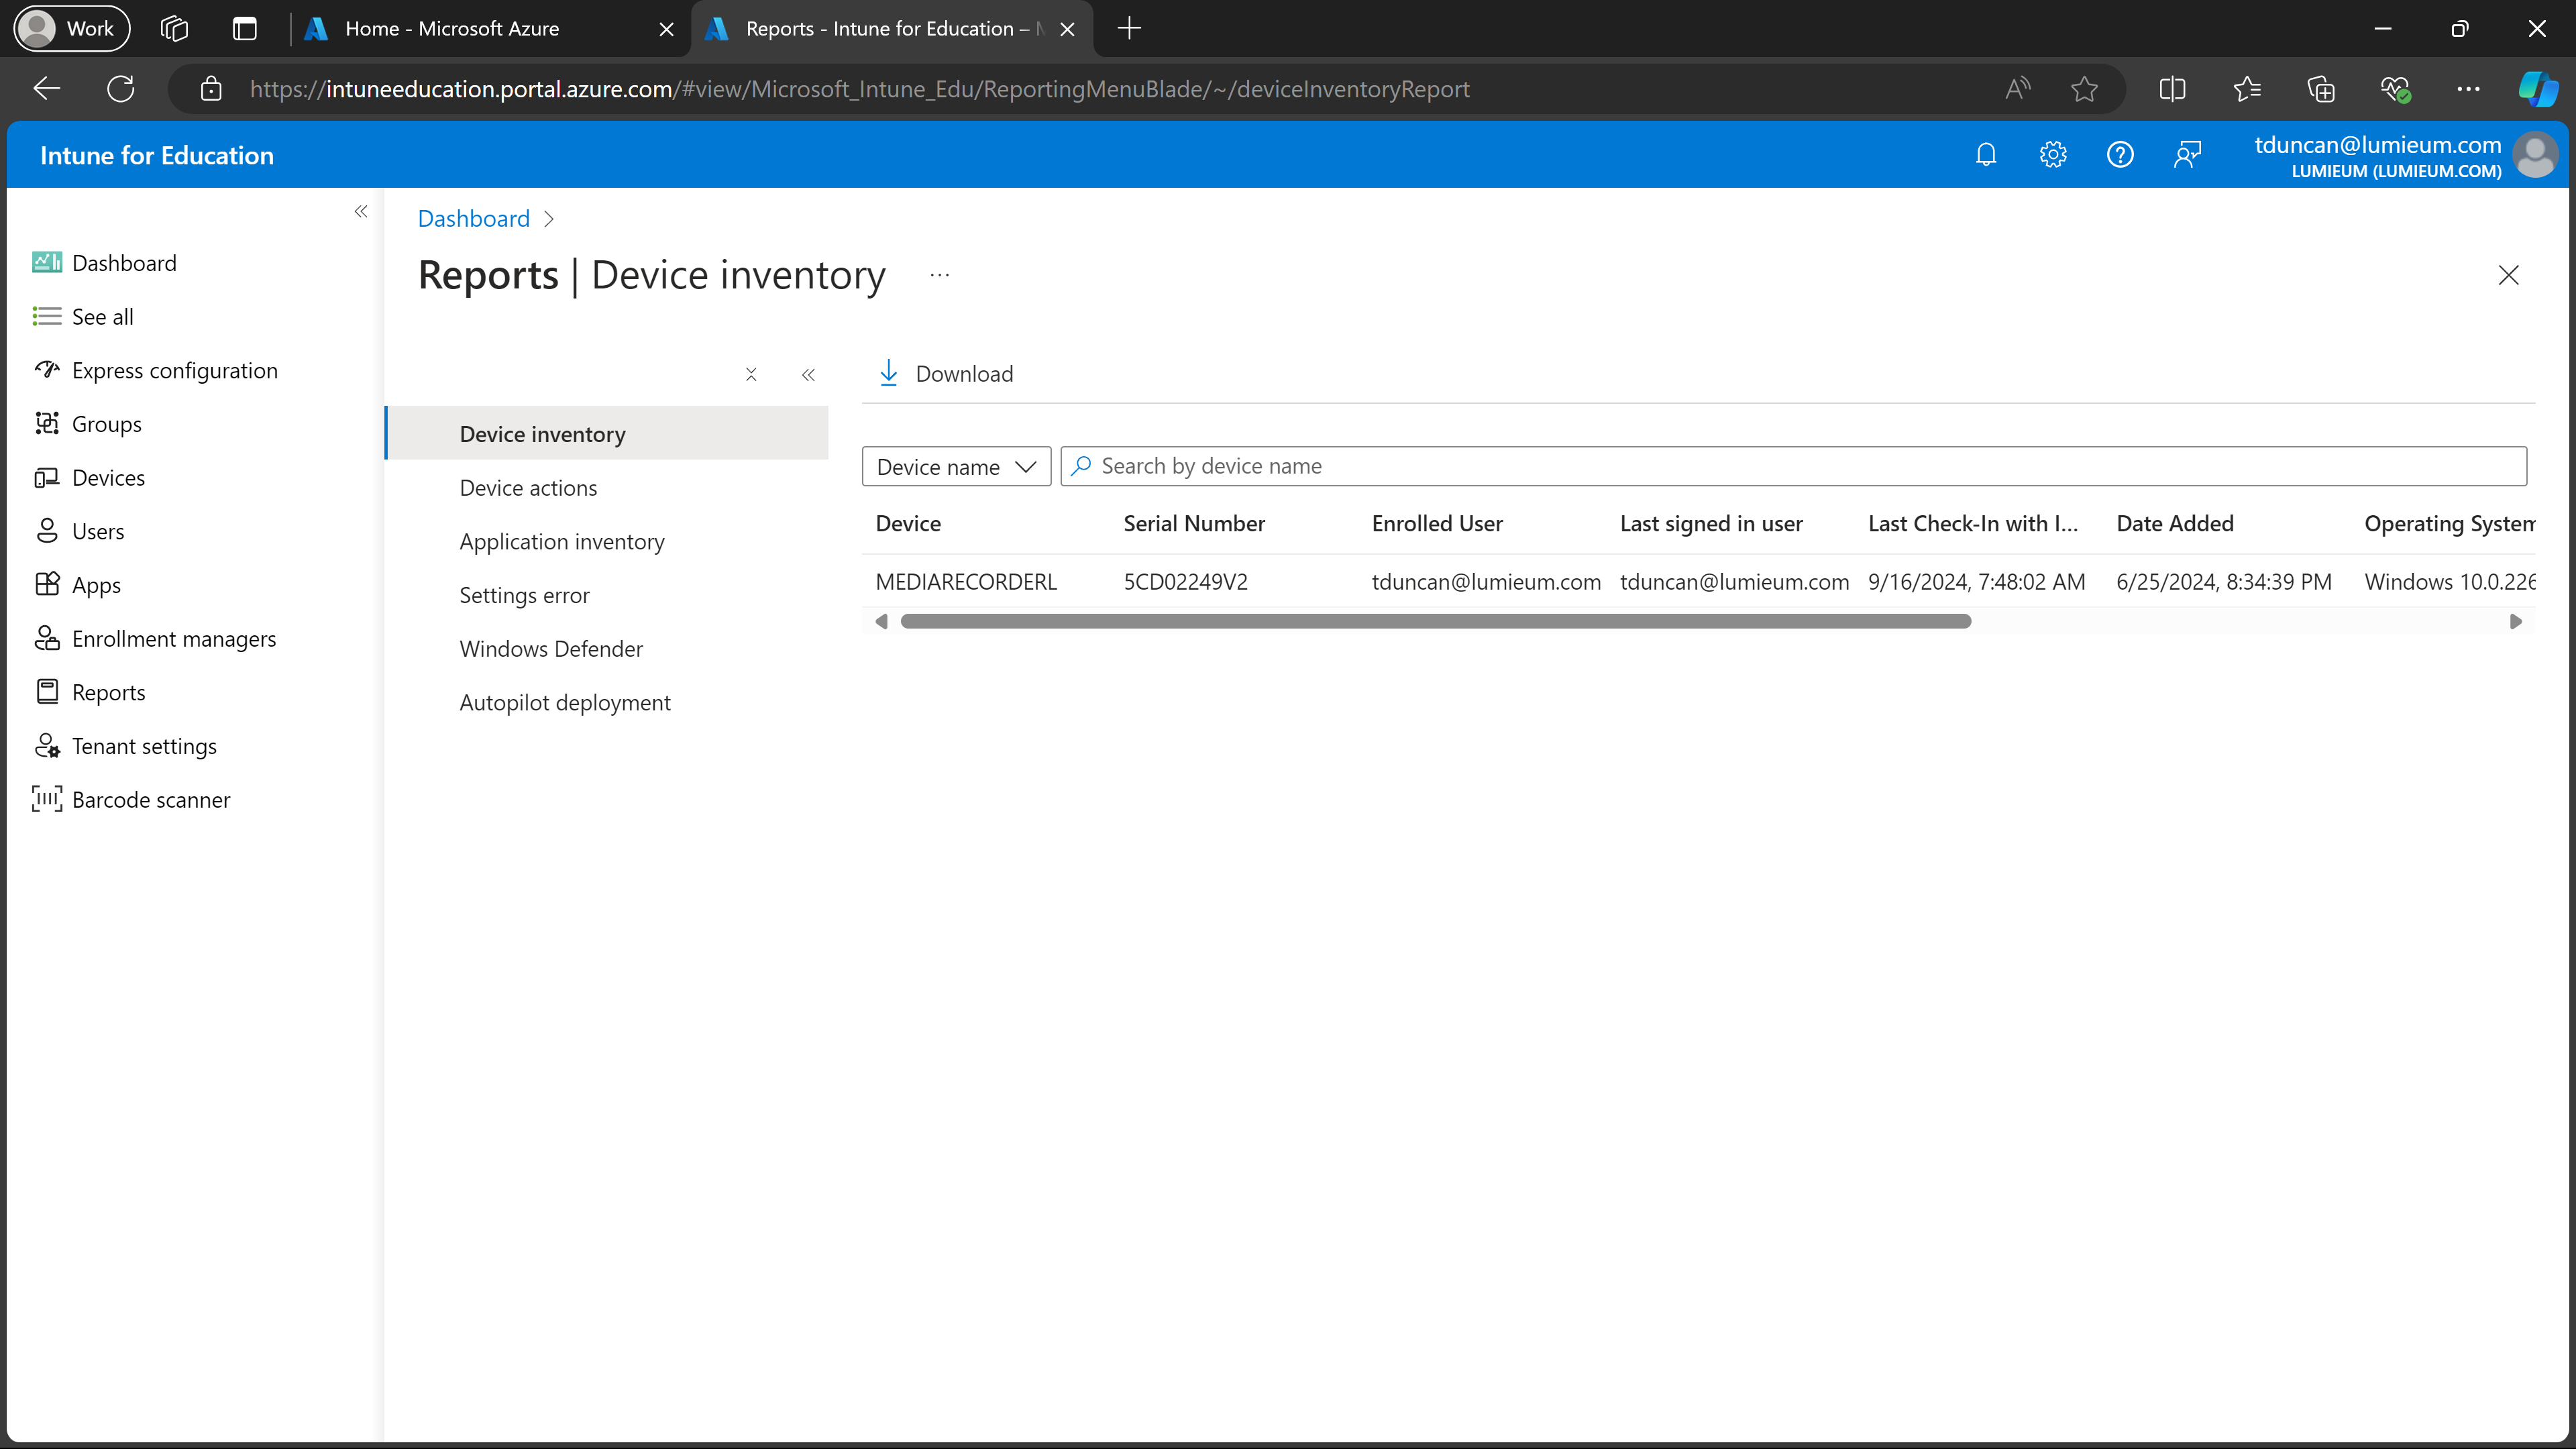2576x1449 pixels.
Task: Open Application inventory report
Action: [562, 541]
